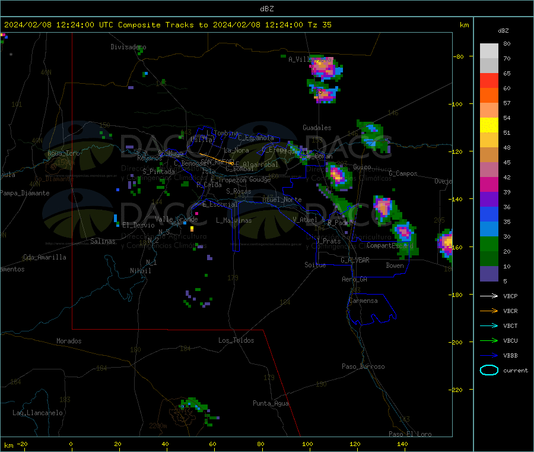Click the 'Bowen' map label
Viewport: 534px width, 452px height.
(x=395, y=265)
